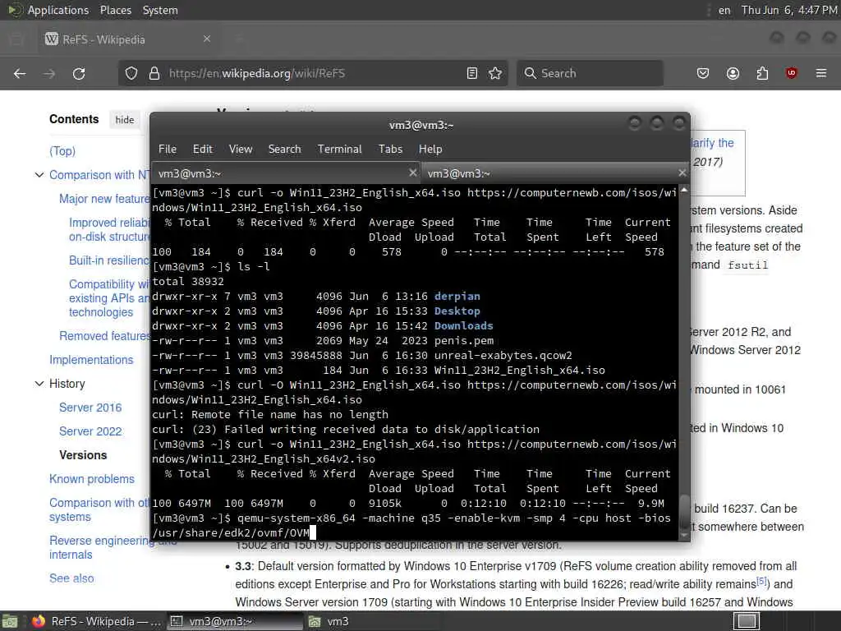Collapse the History contents section
Screen dimensions: 841x631
39,384
